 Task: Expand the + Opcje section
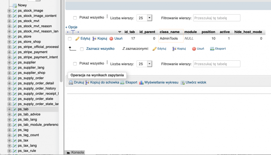click(71, 27)
